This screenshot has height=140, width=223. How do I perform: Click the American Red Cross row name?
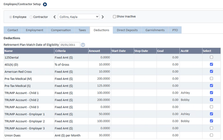(x=18, y=72)
